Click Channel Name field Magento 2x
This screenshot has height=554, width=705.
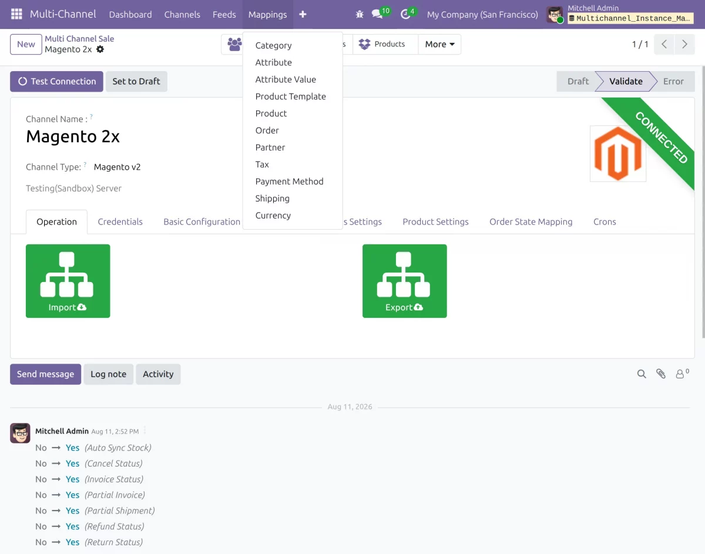(73, 136)
